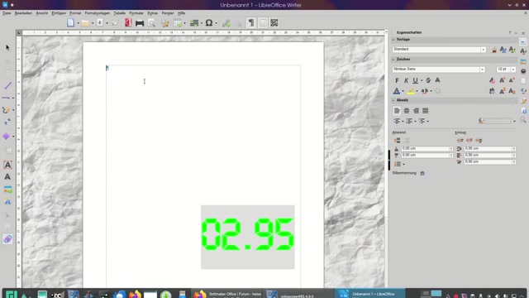Click subscript icon in sidebar

point(512,91)
